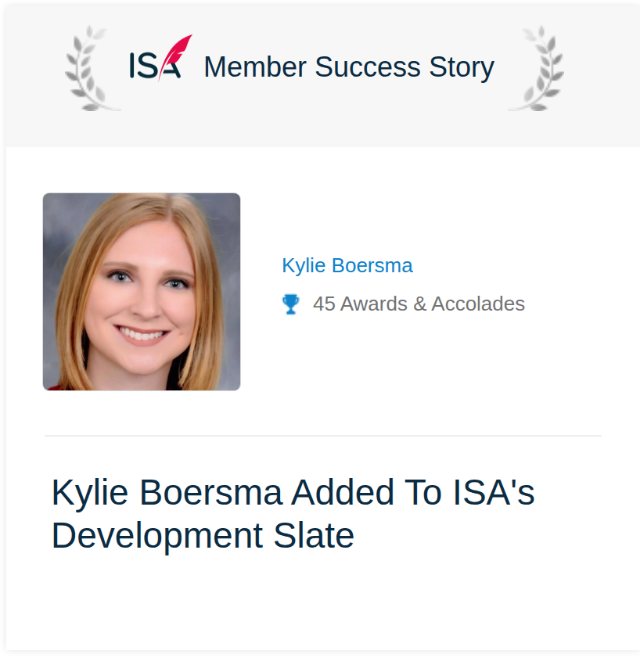Click the word ISA's in the headline
The image size is (640, 665).
494,492
